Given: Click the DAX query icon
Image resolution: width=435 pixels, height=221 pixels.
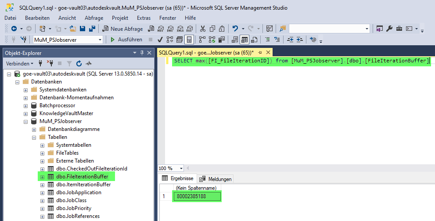Looking at the screenshot, I should pos(190,29).
